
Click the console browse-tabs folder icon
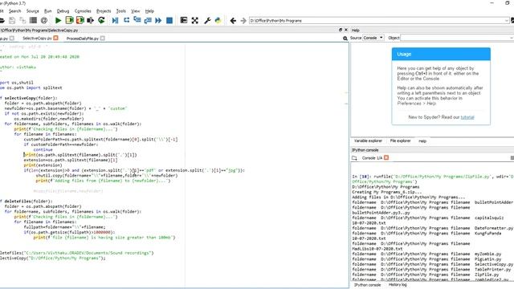[x=354, y=158]
